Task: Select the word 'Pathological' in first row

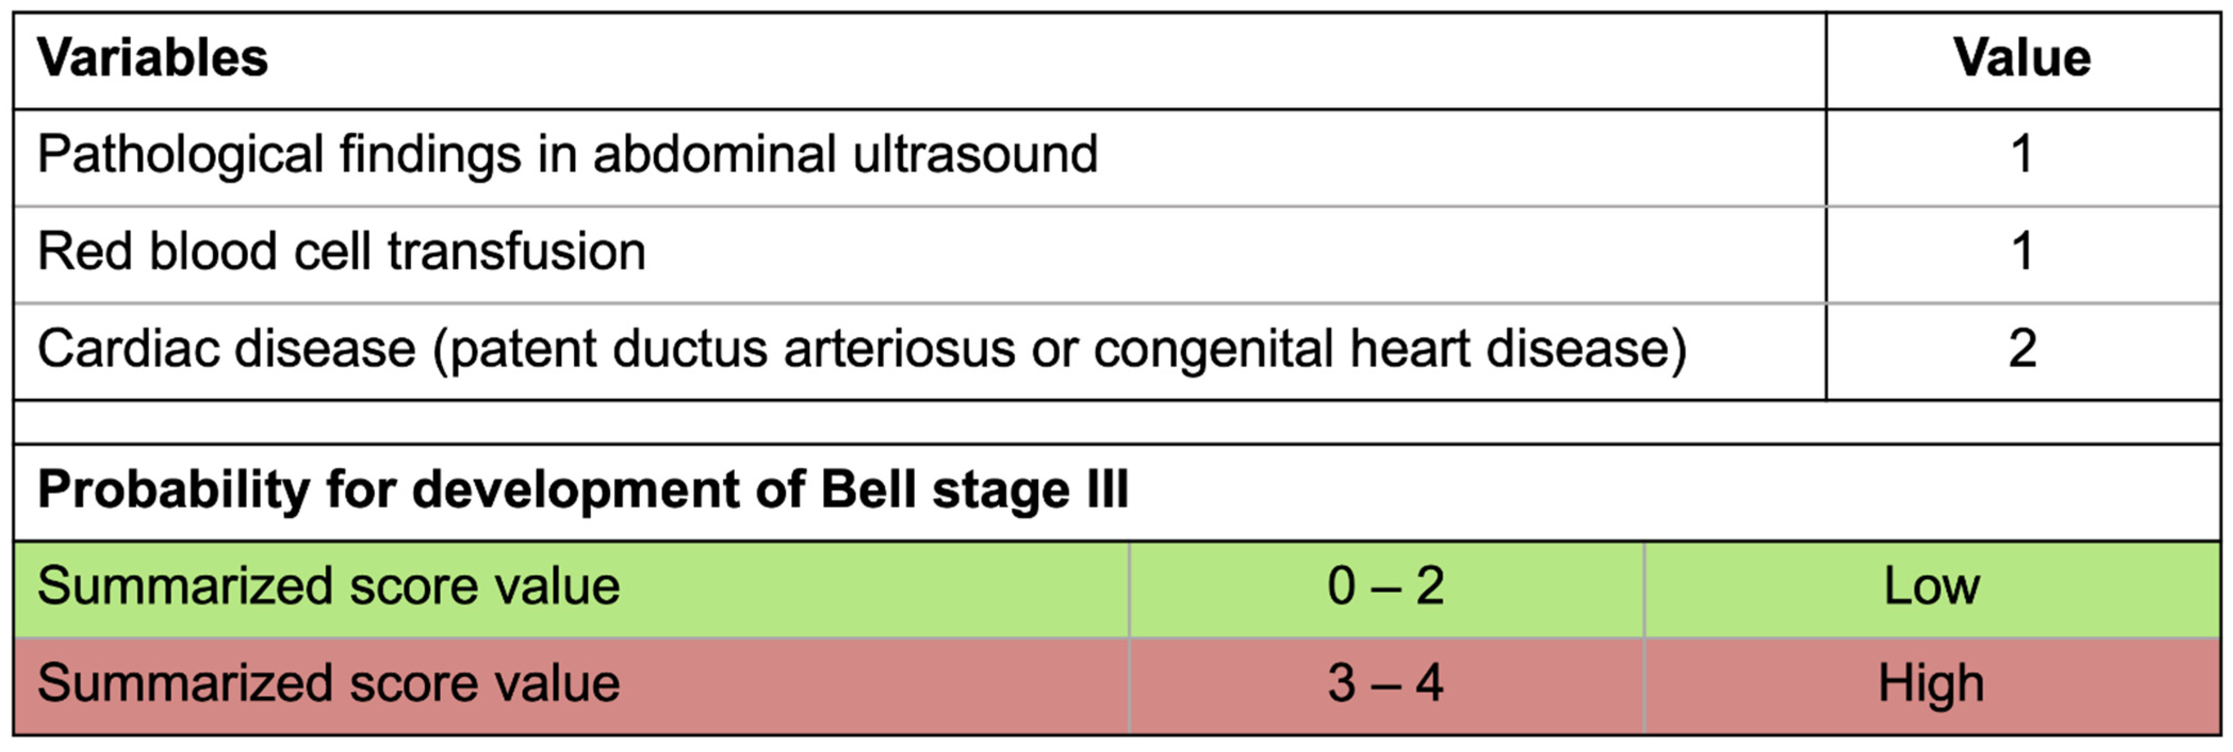Action: tap(180, 155)
